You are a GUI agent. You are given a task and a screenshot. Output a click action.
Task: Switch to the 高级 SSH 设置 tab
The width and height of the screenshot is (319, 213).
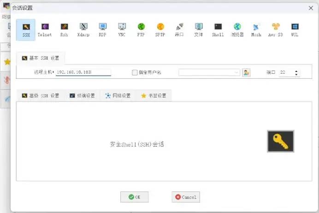click(x=41, y=96)
